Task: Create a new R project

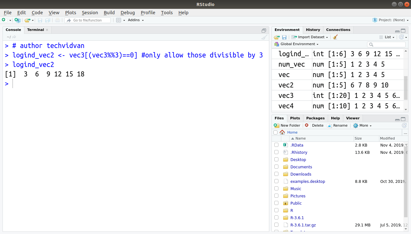Action: coord(17,20)
